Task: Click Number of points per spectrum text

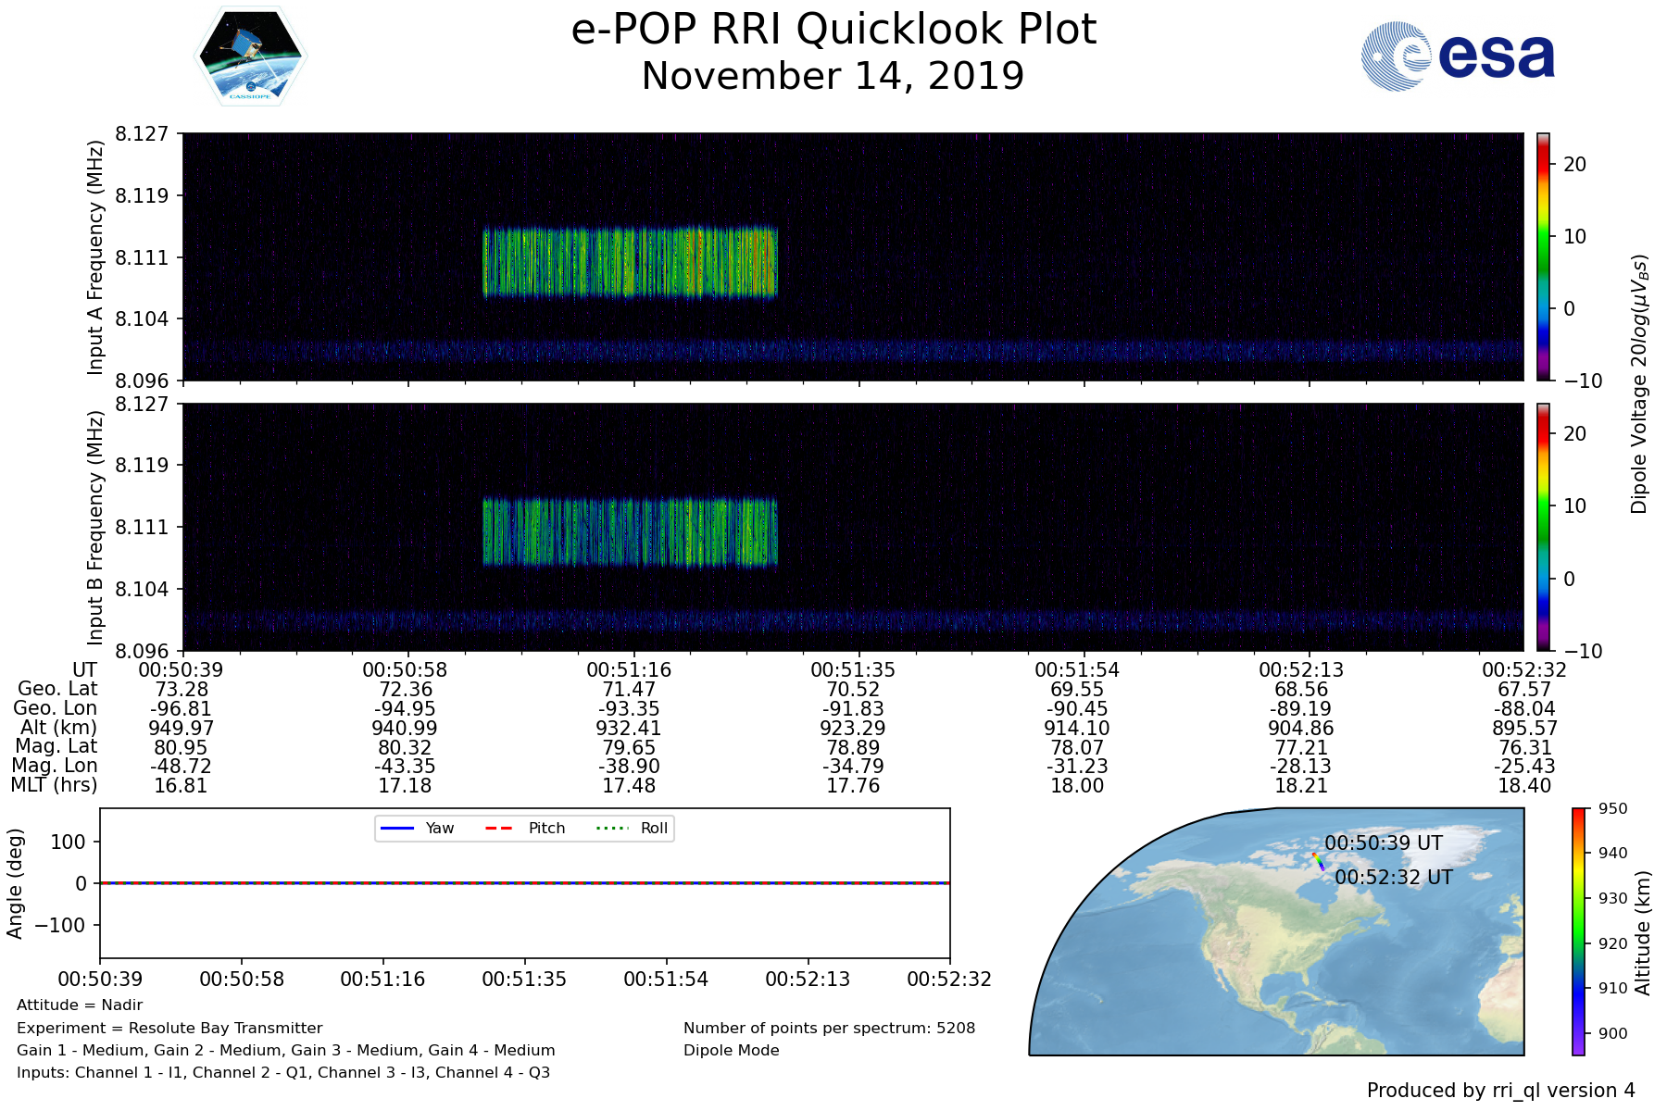Action: tap(829, 1028)
